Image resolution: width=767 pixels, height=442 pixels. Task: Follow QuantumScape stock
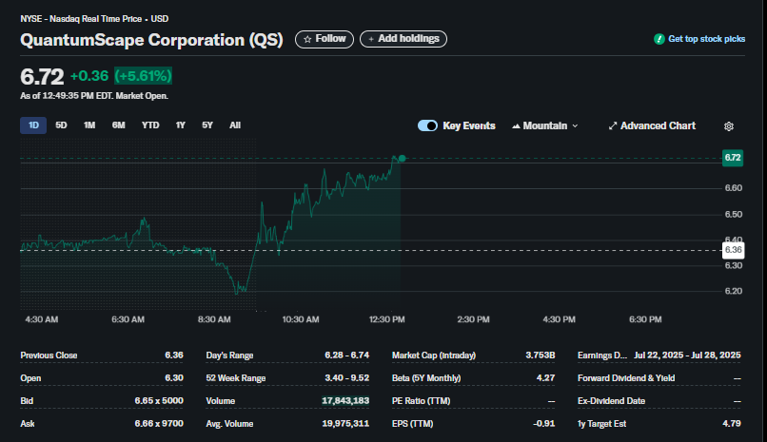click(x=324, y=39)
